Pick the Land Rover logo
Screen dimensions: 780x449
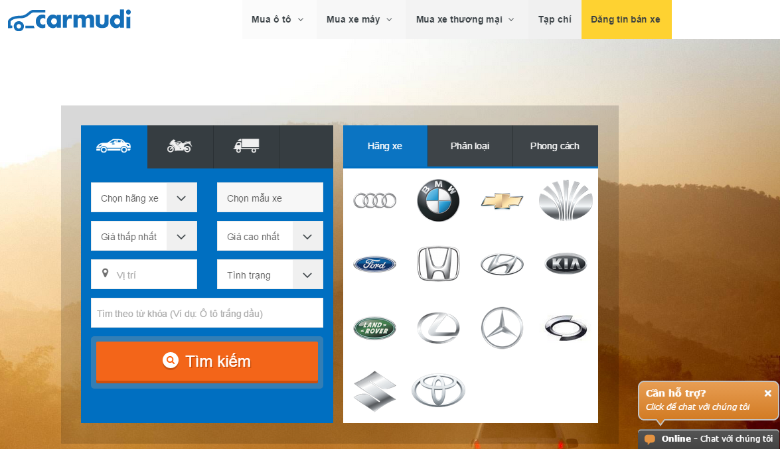[x=374, y=328]
